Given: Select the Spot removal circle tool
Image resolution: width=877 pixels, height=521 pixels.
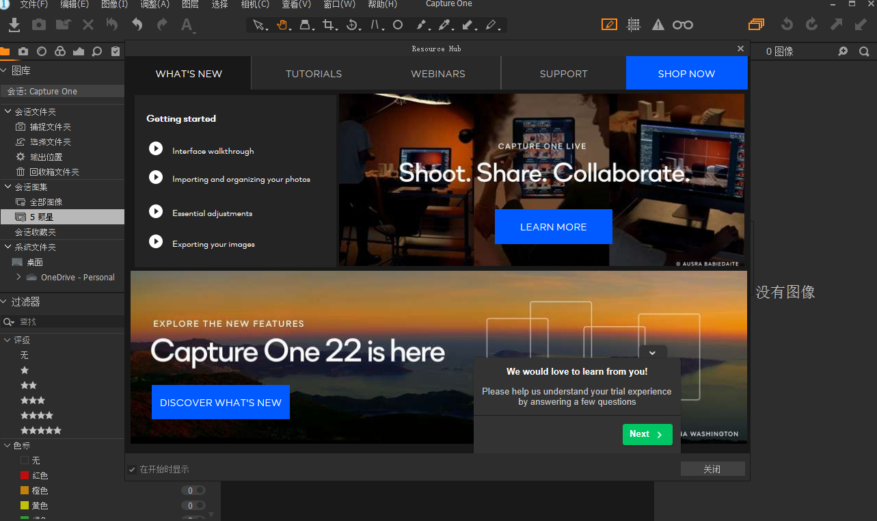Looking at the screenshot, I should pyautogui.click(x=398, y=25).
